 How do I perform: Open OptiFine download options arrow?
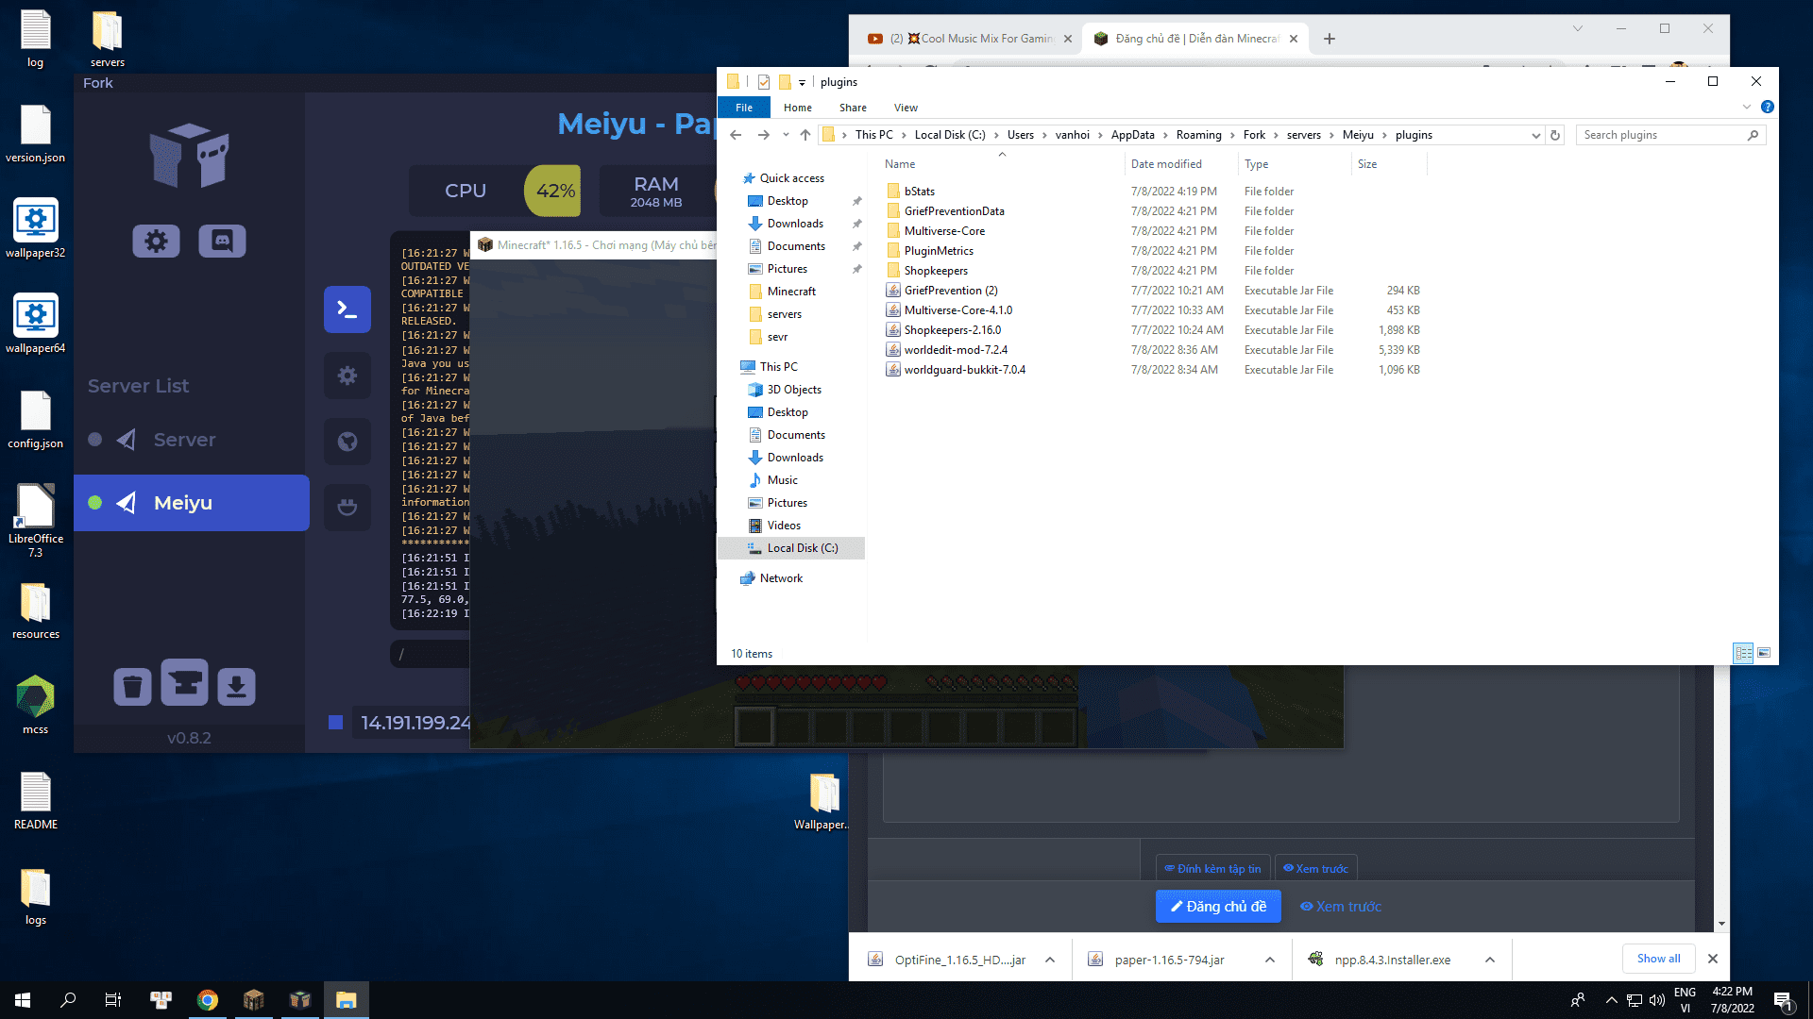point(1050,960)
